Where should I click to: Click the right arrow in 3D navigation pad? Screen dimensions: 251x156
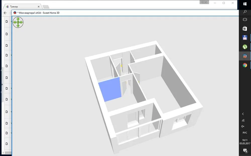(21, 22)
